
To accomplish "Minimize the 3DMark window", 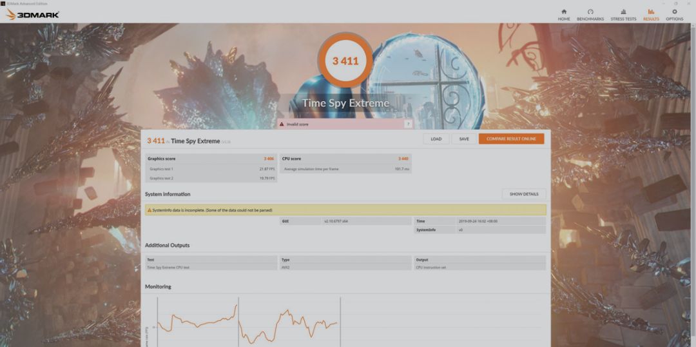I will pyautogui.click(x=662, y=3).
